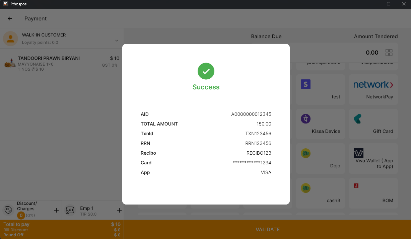Viewport: 411px width, 239px height.
Task: Select the Kissa Device payment tile
Action: (321, 124)
